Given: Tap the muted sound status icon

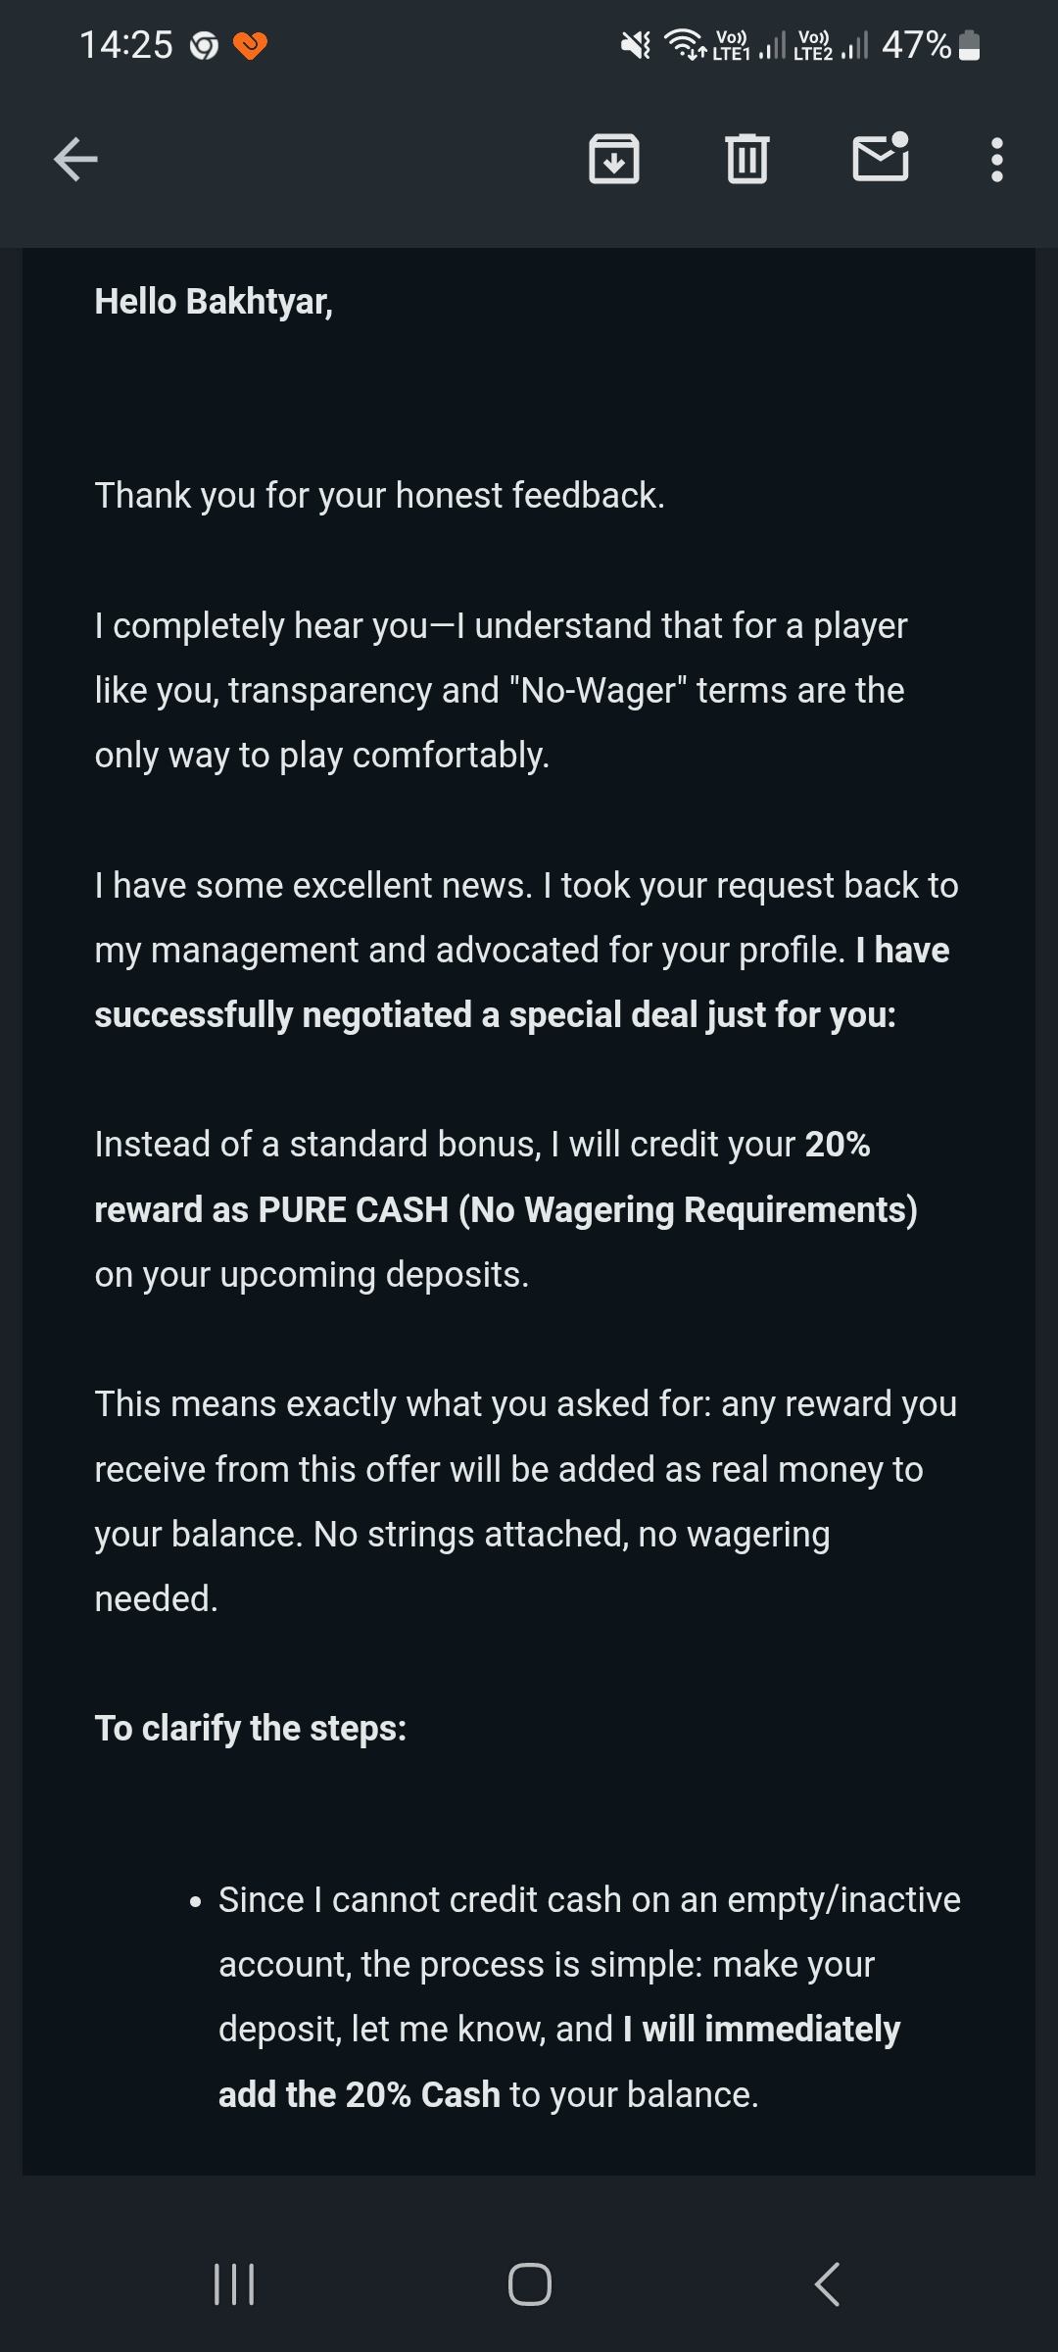Looking at the screenshot, I should 636,45.
